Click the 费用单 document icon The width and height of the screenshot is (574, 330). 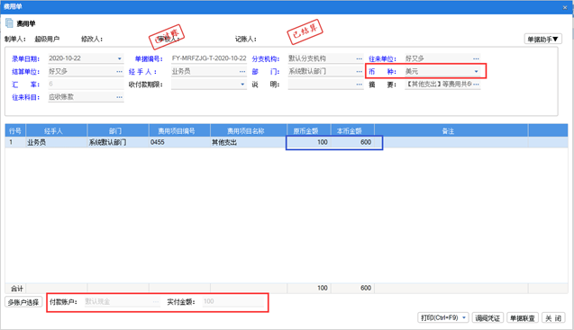[9, 23]
